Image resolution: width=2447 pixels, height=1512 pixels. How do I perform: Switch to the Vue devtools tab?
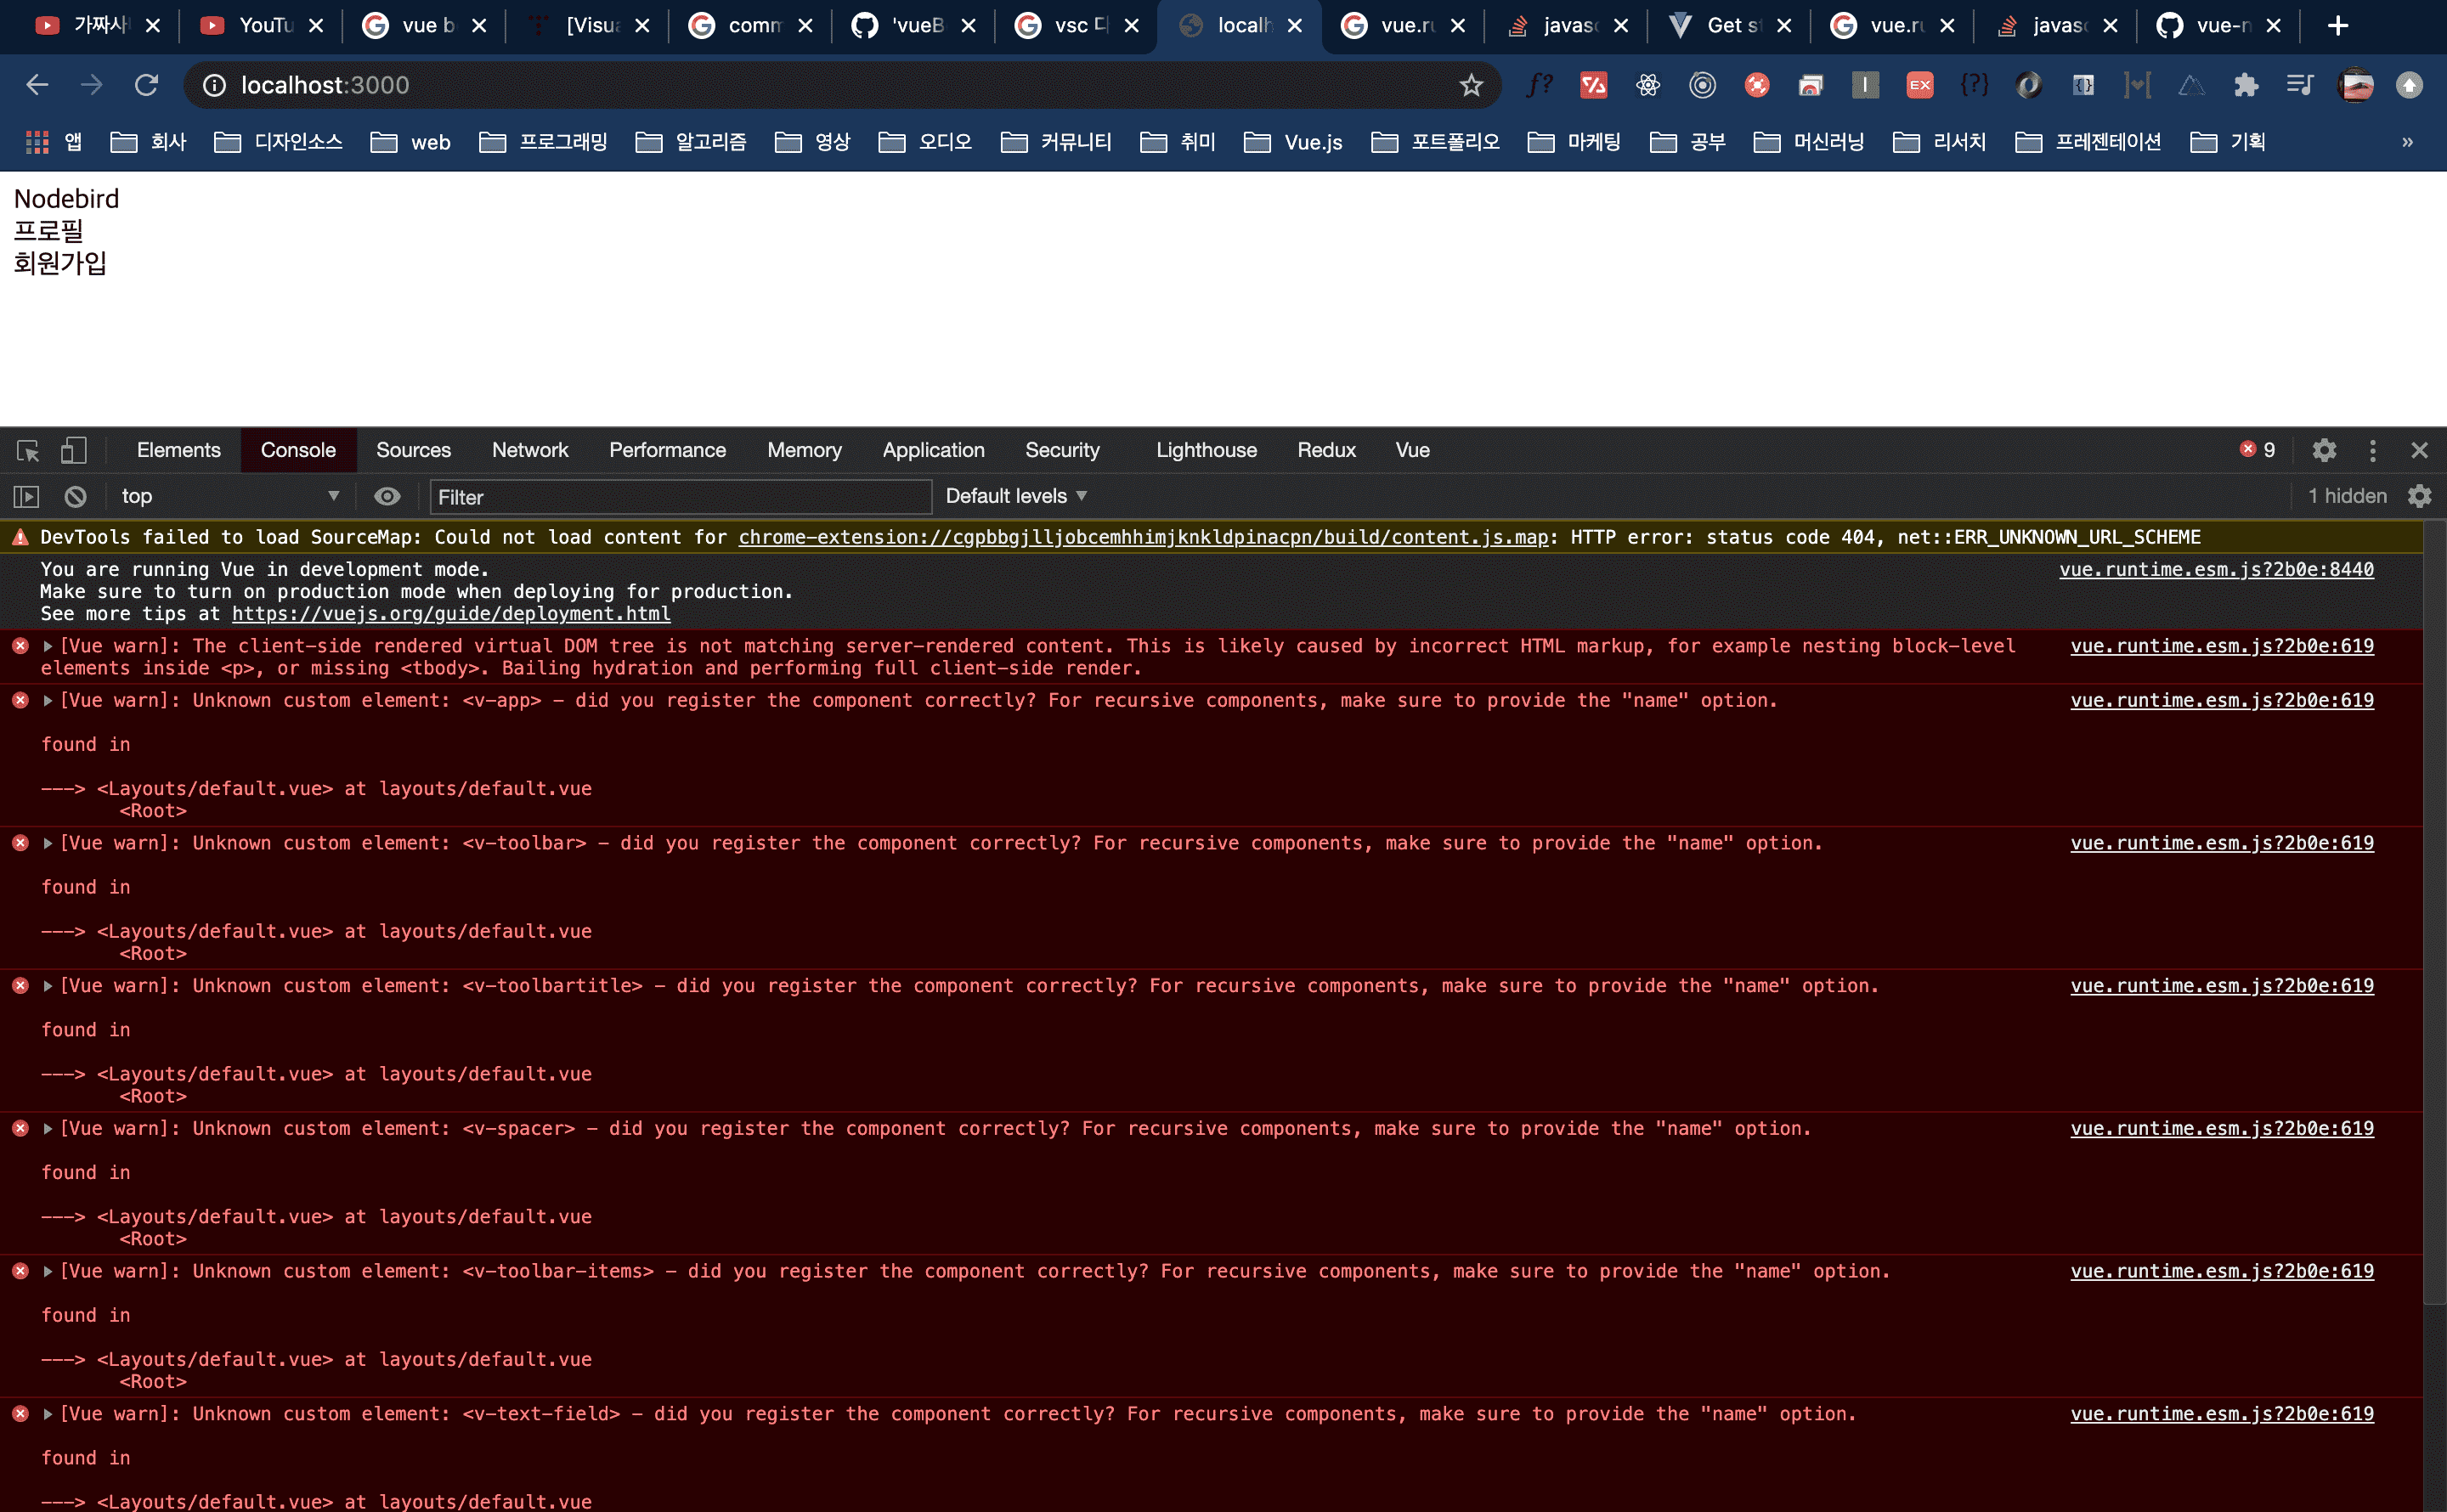pos(1412,450)
